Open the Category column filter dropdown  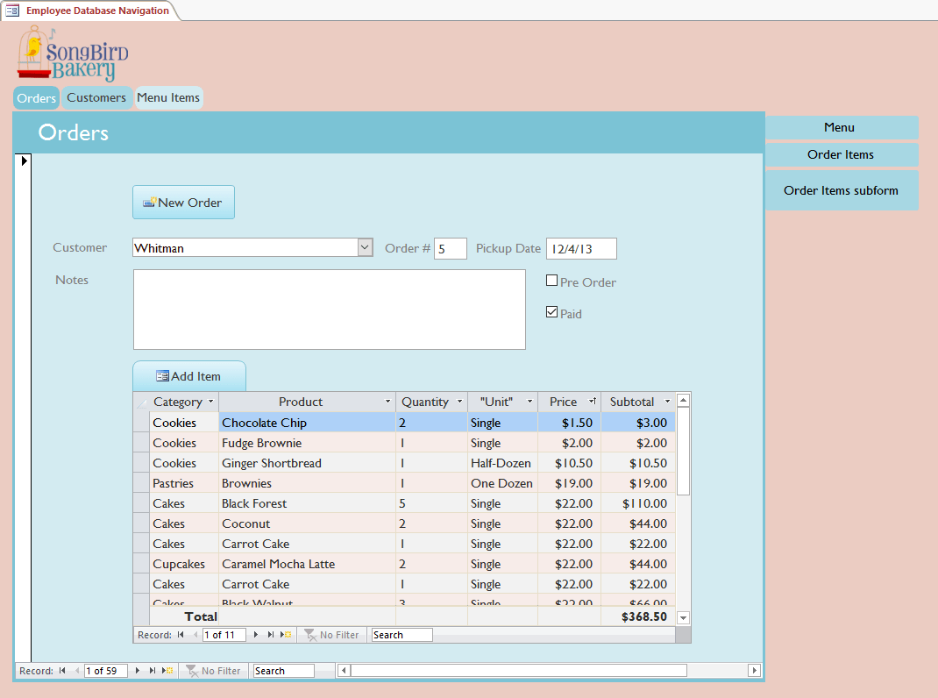pos(209,401)
